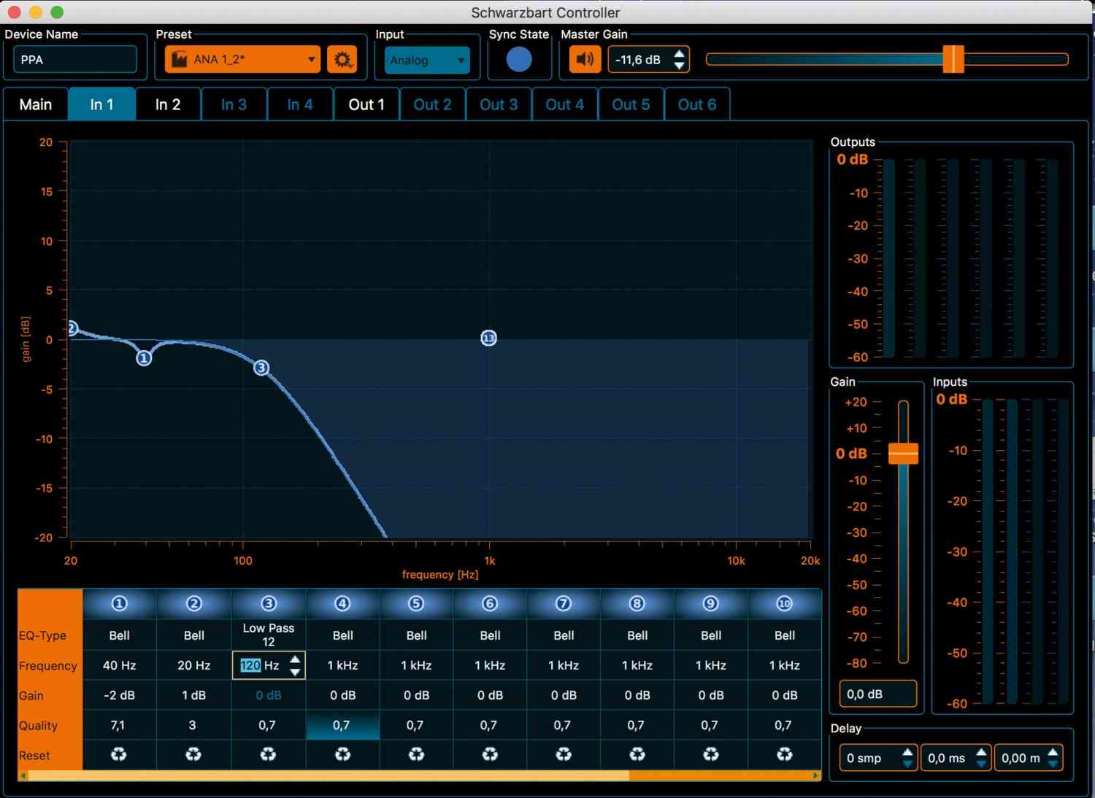This screenshot has width=1095, height=798.
Task: Increase delay in samples stepper
Action: click(907, 752)
